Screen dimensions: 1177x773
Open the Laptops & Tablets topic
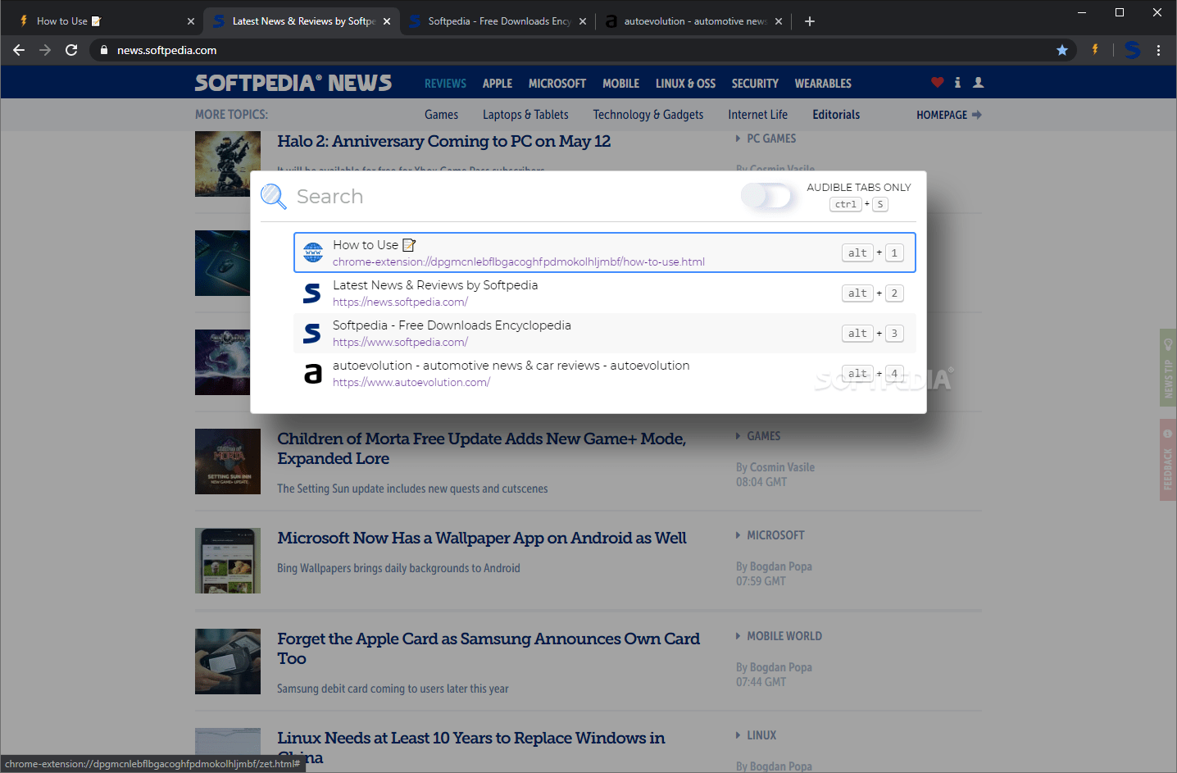525,115
